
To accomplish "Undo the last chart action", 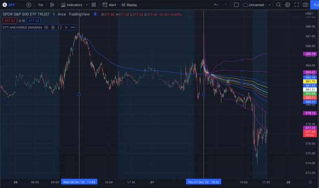I will pyautogui.click(x=216, y=5).
